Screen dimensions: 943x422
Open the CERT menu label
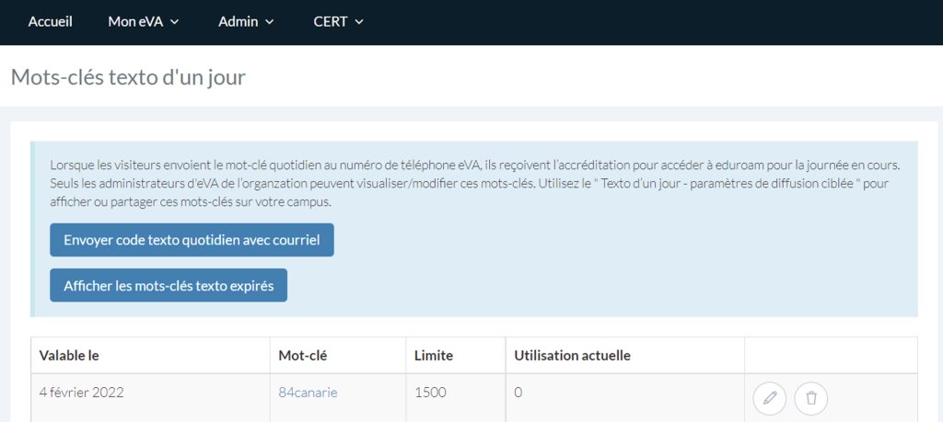click(330, 22)
